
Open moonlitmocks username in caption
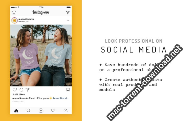click(x=20, y=98)
